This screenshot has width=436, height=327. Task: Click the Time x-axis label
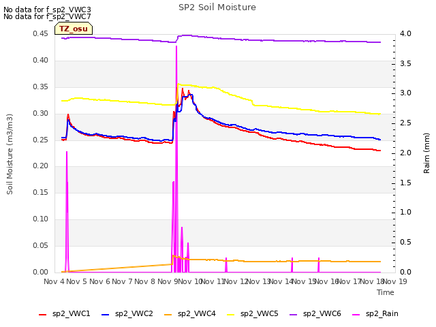pyautogui.click(x=386, y=292)
